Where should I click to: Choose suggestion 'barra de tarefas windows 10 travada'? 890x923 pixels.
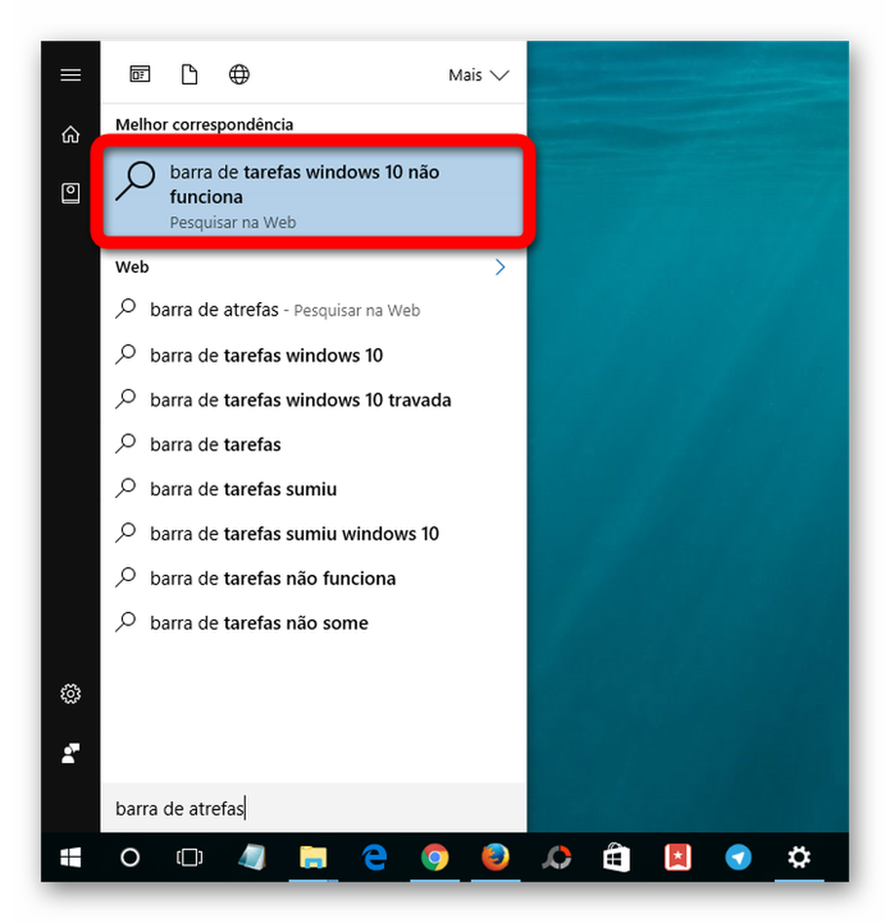point(313,400)
